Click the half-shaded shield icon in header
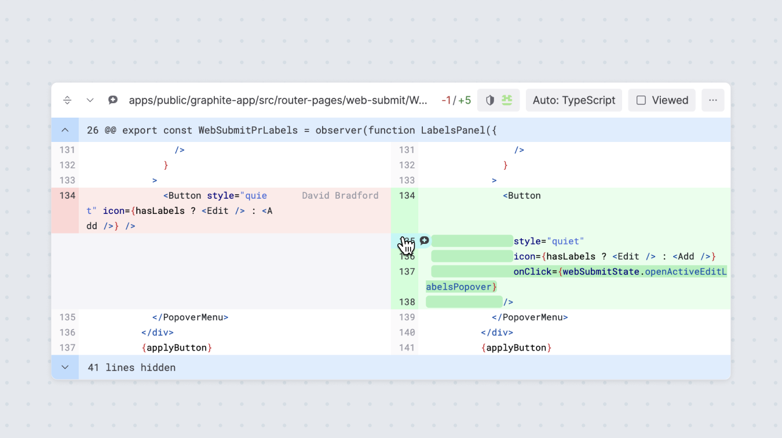 (x=490, y=100)
